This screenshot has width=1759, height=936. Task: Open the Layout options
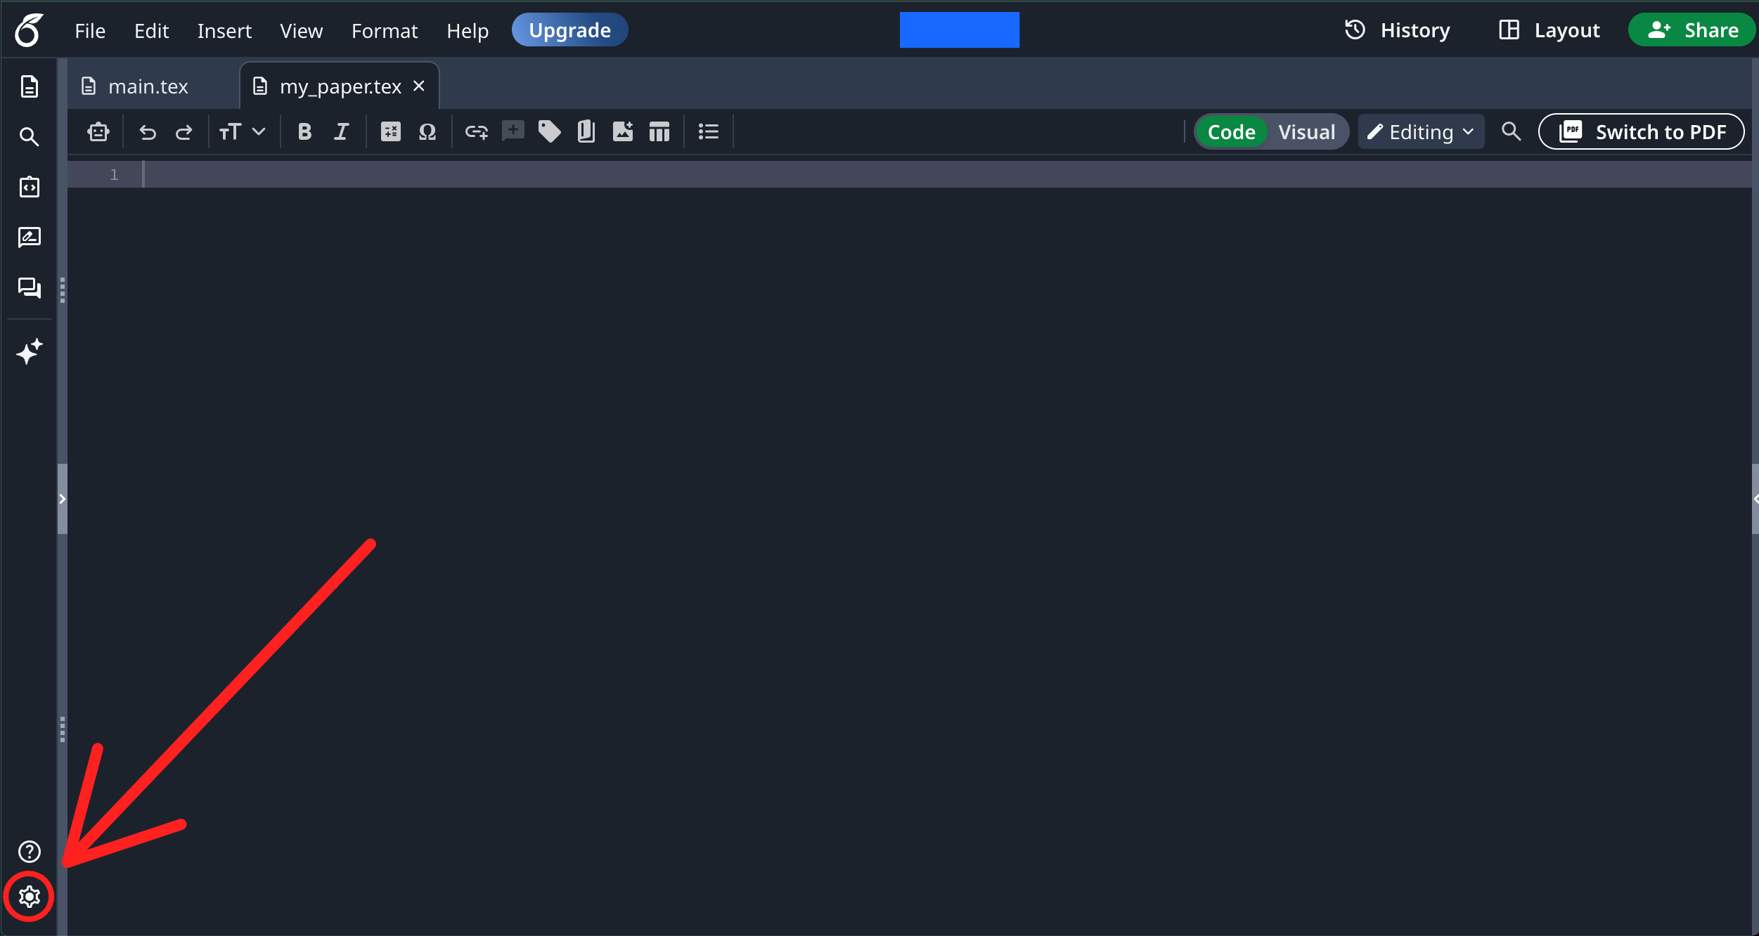pyautogui.click(x=1549, y=30)
